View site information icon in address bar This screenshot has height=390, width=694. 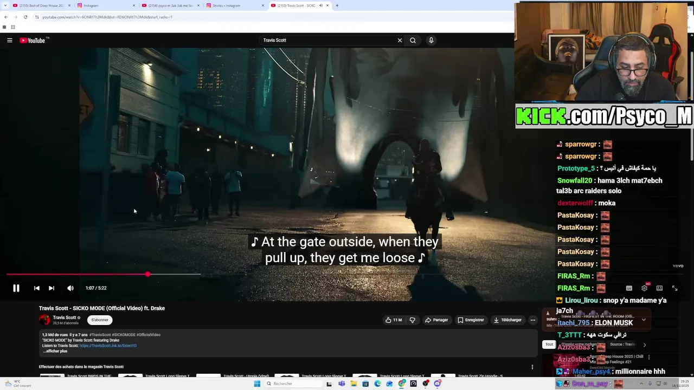tap(37, 17)
